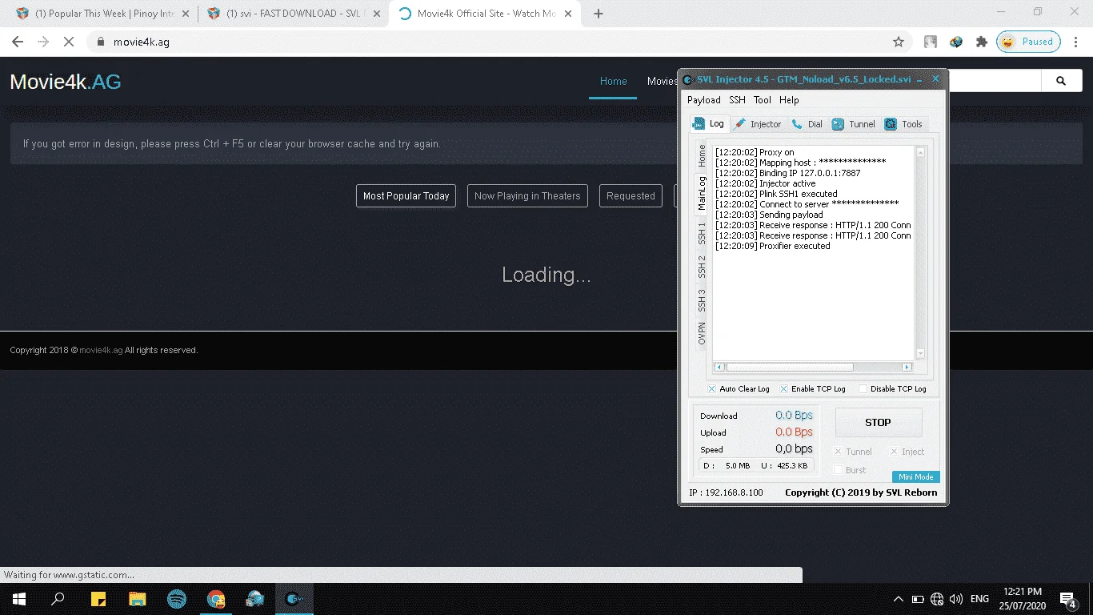Image resolution: width=1093 pixels, height=615 pixels.
Task: Open the OVPN vertical log tab
Action: 702,334
